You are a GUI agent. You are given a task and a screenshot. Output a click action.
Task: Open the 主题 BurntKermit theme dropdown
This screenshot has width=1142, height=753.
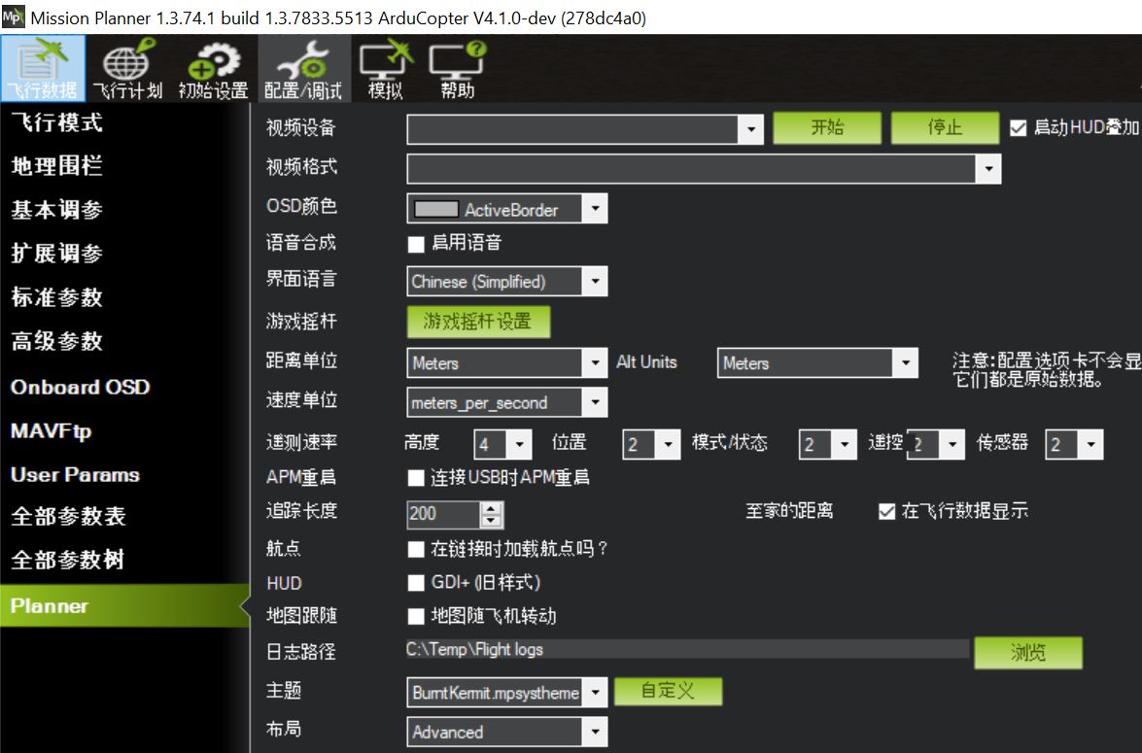[595, 692]
